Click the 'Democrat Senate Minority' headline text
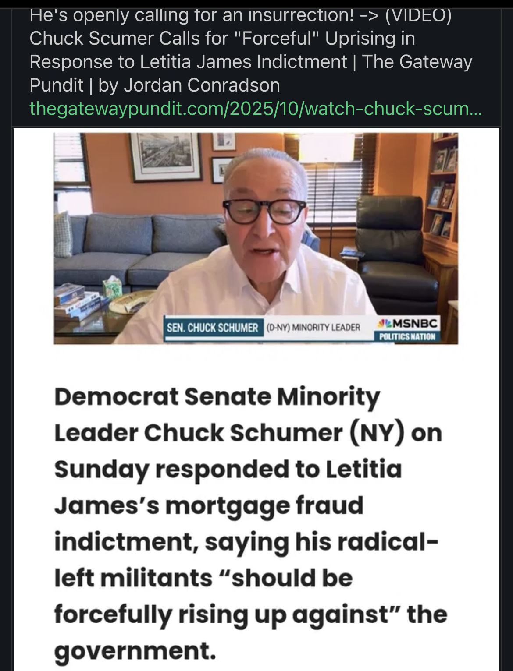 pos(217,397)
